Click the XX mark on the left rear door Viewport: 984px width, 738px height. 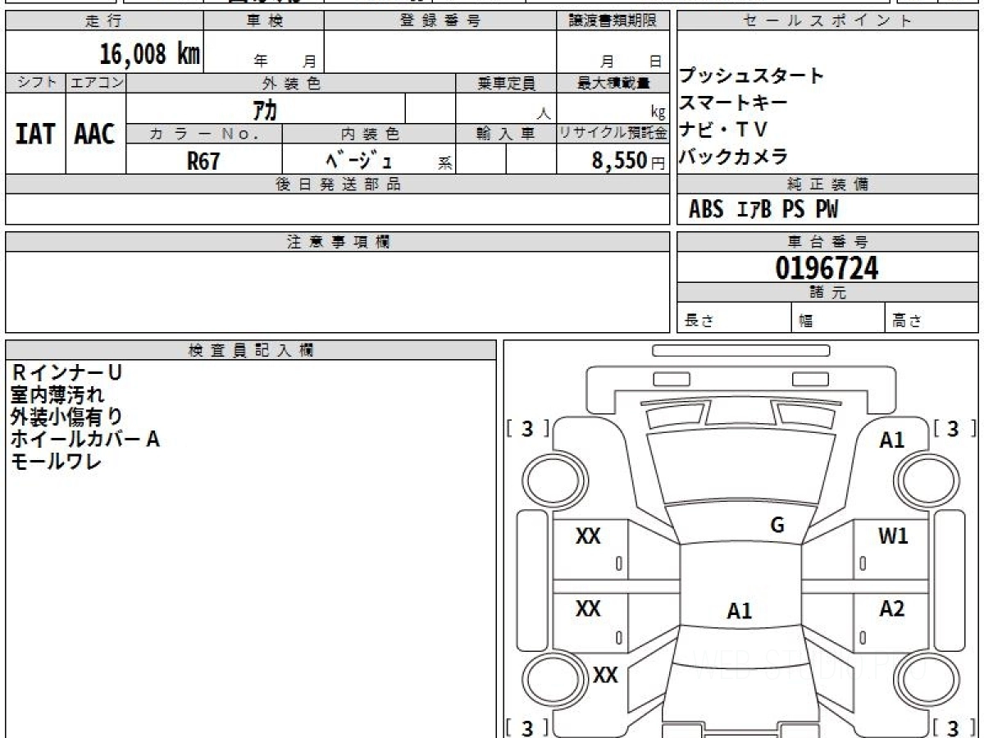tap(589, 608)
